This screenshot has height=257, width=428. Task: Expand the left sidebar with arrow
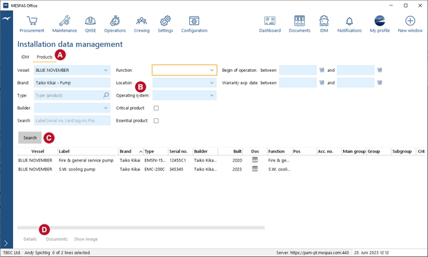tap(6, 243)
